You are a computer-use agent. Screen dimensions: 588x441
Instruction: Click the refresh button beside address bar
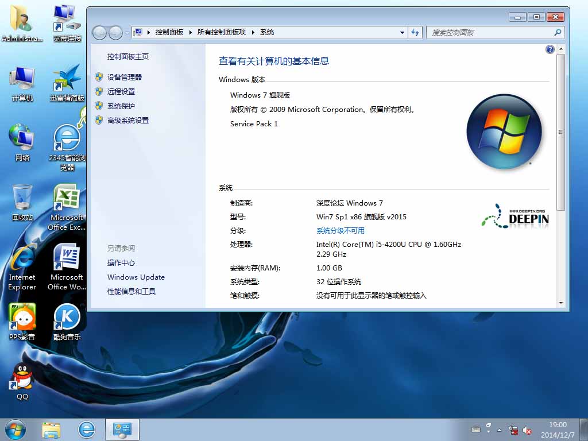[x=415, y=33]
